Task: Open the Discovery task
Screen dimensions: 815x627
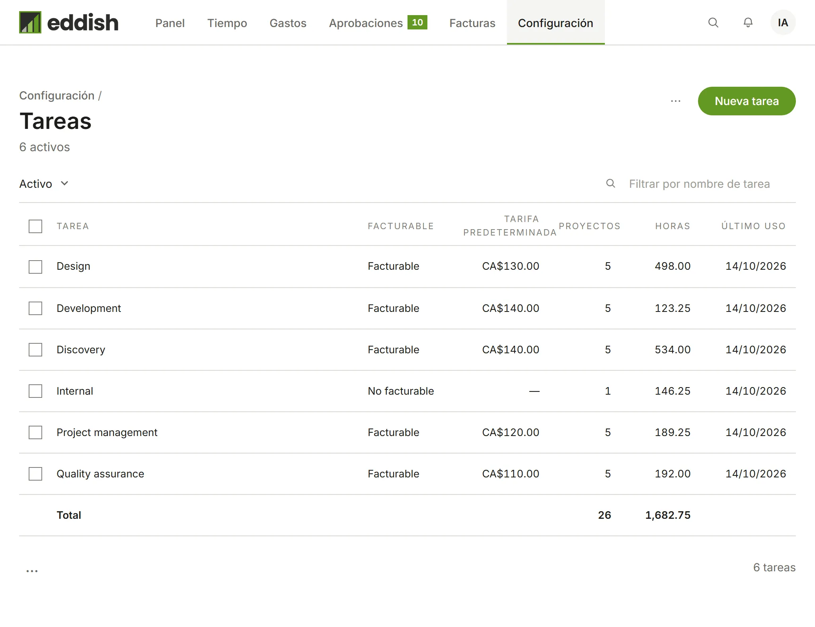Action: coord(81,350)
